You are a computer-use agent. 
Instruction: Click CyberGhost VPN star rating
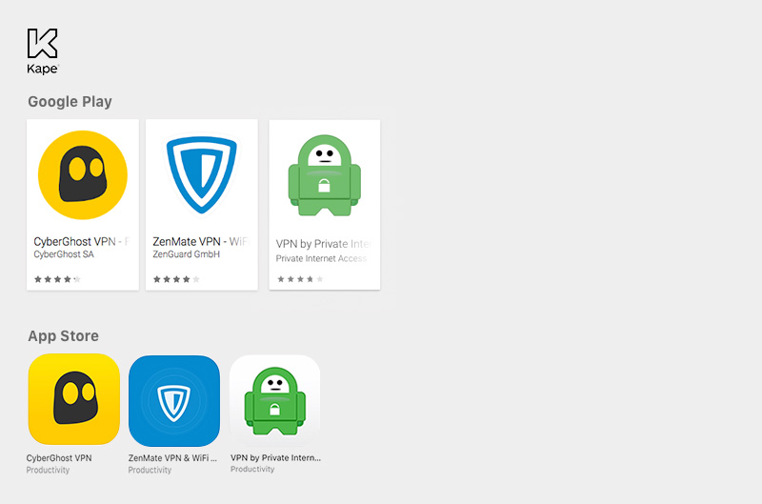57,279
